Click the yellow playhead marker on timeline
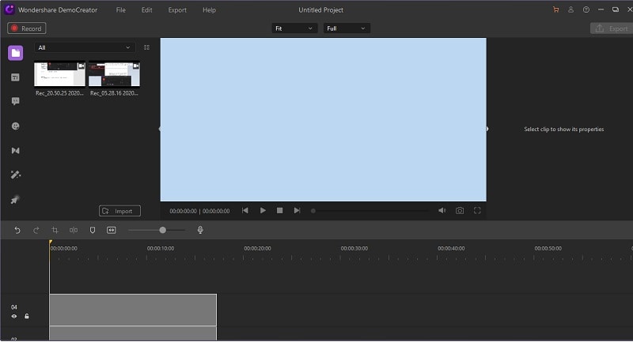The width and height of the screenshot is (633, 342). click(51, 242)
